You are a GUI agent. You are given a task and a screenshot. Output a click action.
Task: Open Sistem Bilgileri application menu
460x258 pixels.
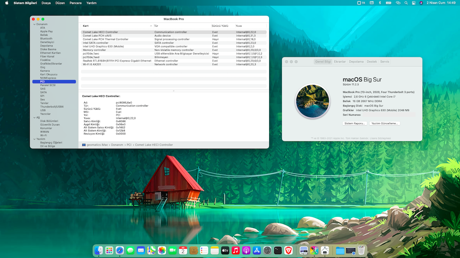[x=25, y=3]
